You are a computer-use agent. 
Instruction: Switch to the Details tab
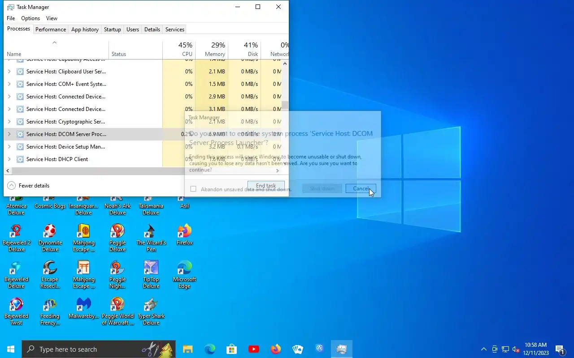point(152,30)
